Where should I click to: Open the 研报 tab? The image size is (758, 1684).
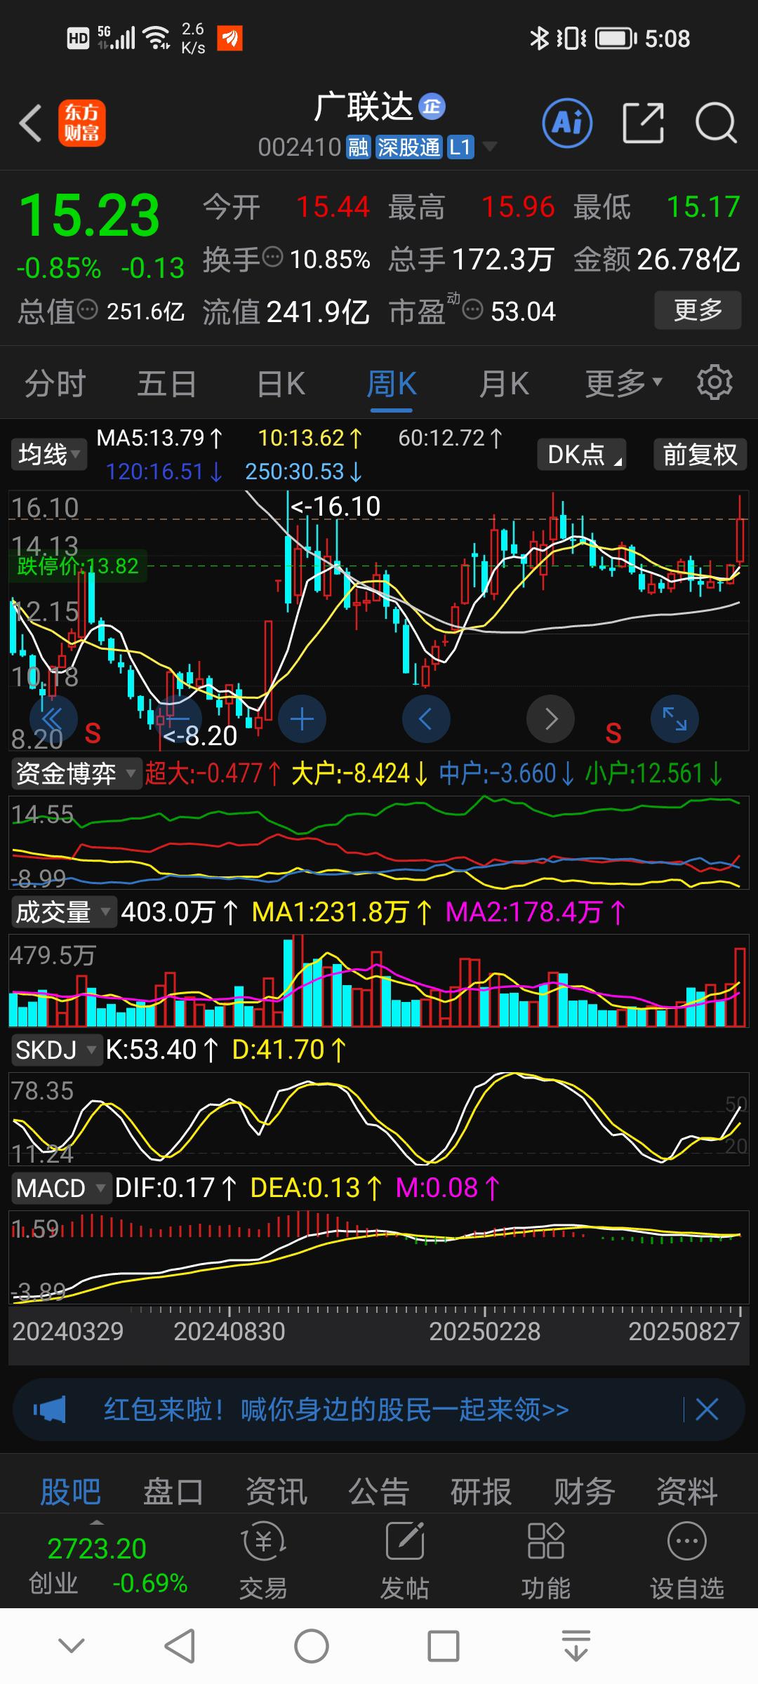click(481, 1491)
